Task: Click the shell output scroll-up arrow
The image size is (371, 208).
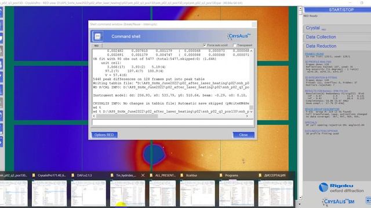Action: pyautogui.click(x=251, y=51)
